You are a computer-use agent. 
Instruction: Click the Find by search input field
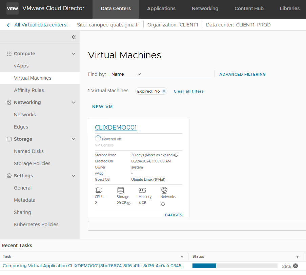176,74
